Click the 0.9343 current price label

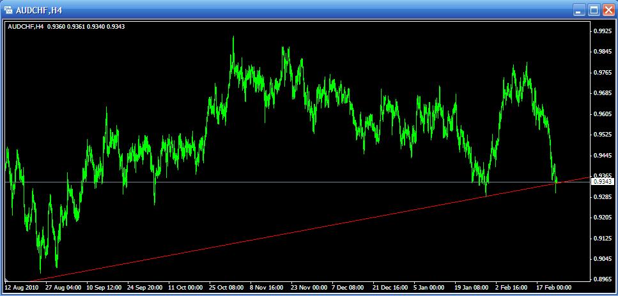click(603, 182)
